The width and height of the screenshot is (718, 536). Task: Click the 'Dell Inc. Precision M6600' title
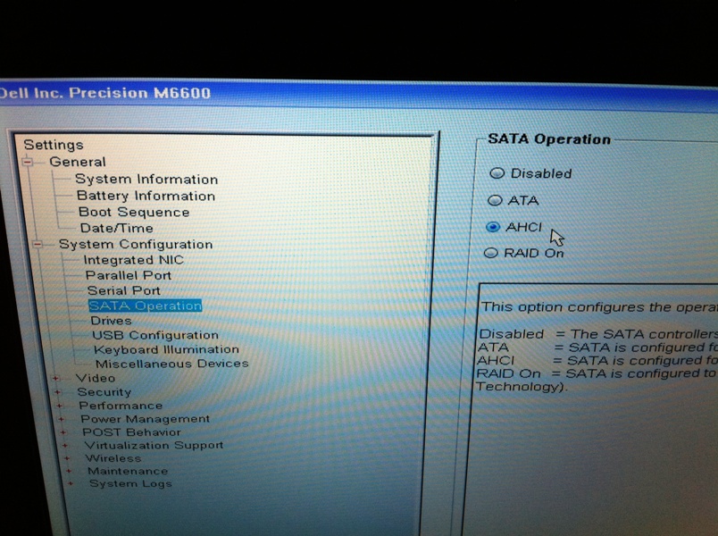(x=105, y=93)
